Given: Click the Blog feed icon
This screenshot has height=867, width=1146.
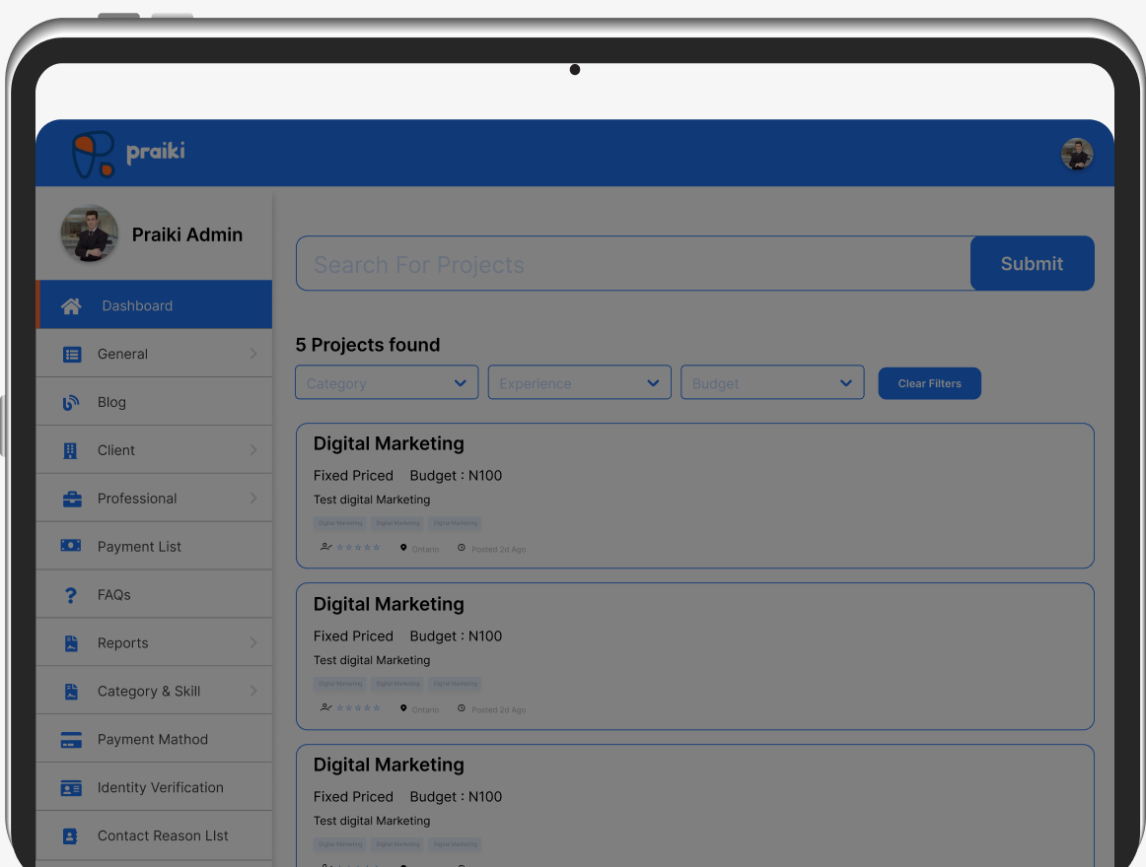Looking at the screenshot, I should tap(71, 402).
